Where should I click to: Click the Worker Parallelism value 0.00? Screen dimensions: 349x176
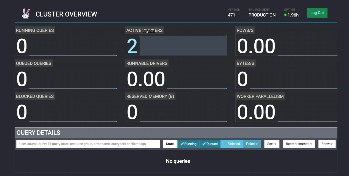click(256, 112)
